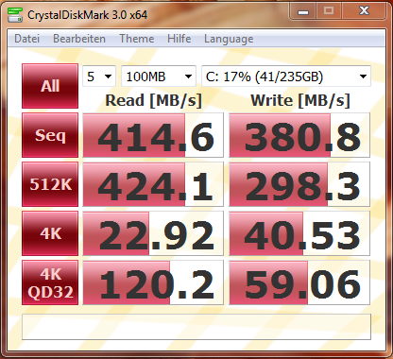Maximize the CrystalDiskMark window
Viewport: 393px width, 359px height.
[x=329, y=11]
